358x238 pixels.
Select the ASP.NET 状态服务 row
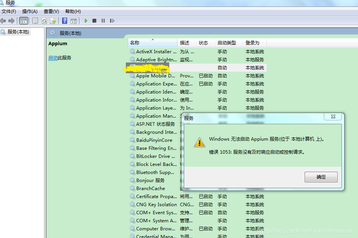coord(155,124)
